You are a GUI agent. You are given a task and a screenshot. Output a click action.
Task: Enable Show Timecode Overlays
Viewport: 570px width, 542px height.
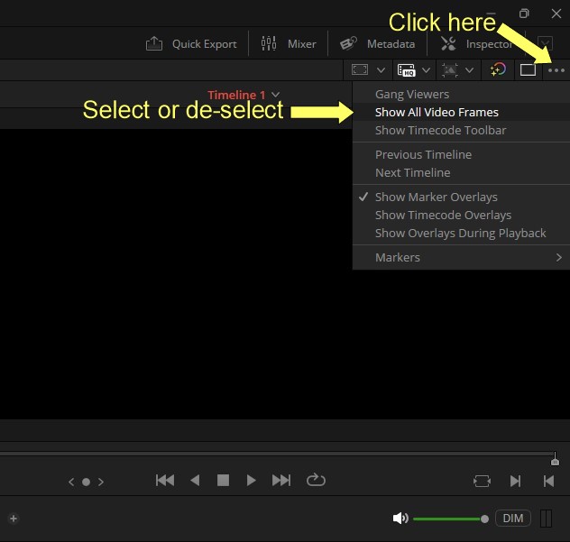(461, 216)
